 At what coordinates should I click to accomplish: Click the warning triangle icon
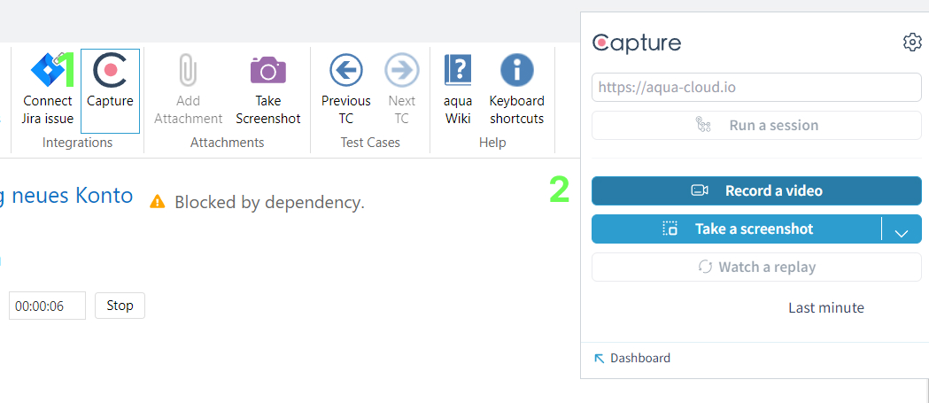[158, 202]
